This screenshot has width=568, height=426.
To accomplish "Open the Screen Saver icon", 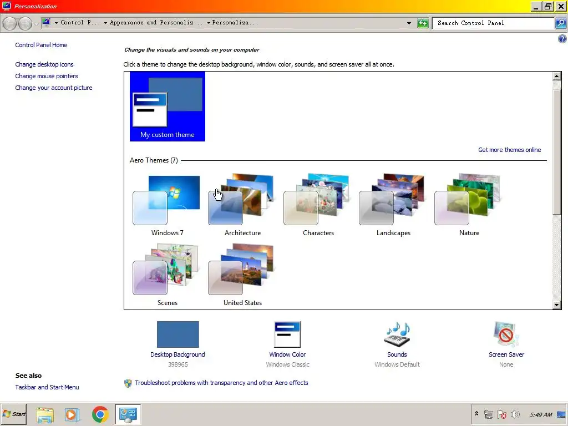I will [x=506, y=334].
